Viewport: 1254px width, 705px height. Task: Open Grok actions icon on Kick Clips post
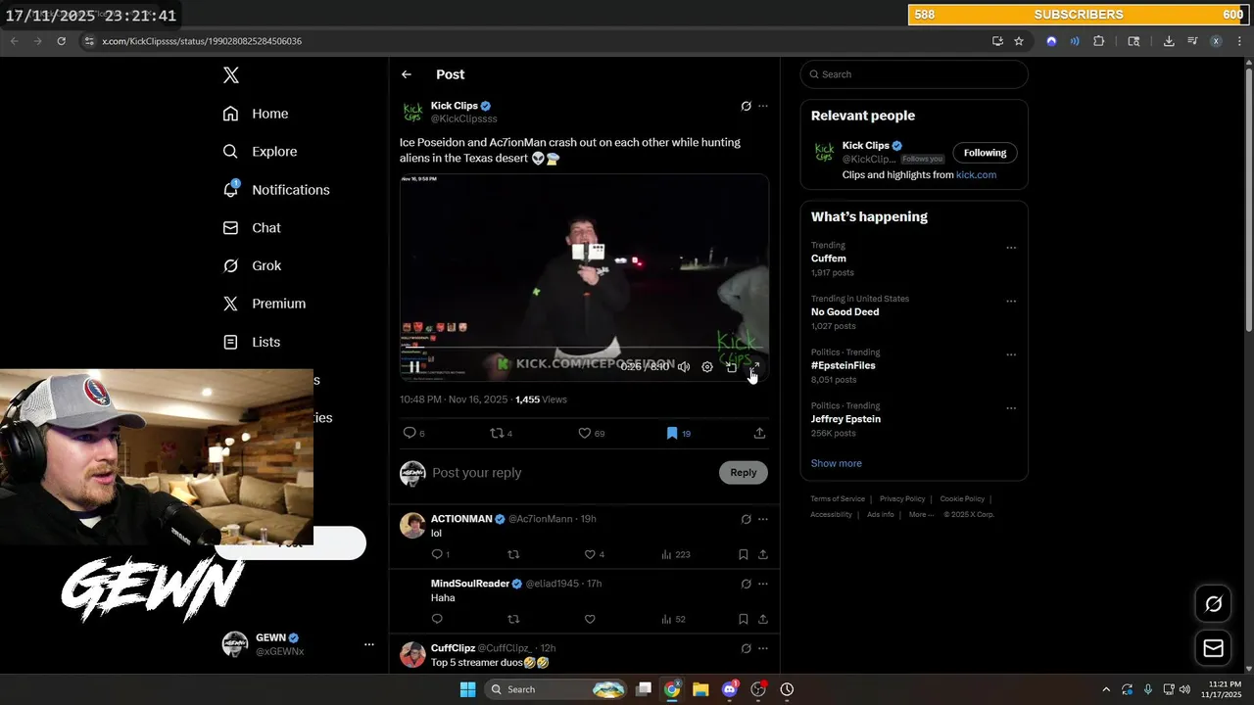[746, 106]
